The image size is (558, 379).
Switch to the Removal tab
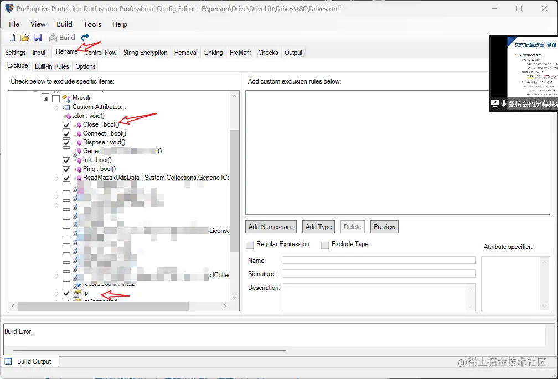tap(186, 52)
